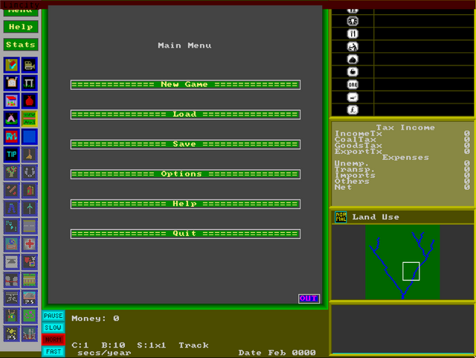Select the plain blue square tool
Image resolution: width=476 pixels, height=358 pixels.
tap(30, 137)
